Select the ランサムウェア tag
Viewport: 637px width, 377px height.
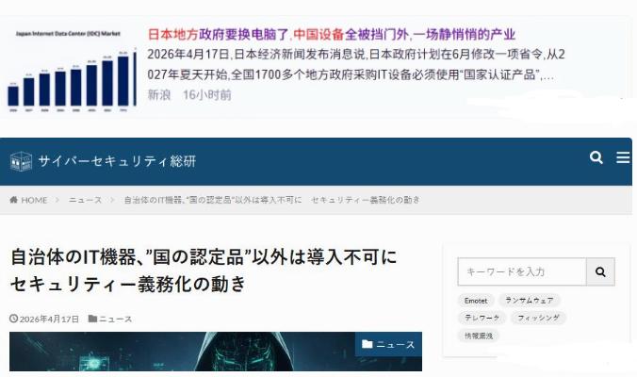529,301
